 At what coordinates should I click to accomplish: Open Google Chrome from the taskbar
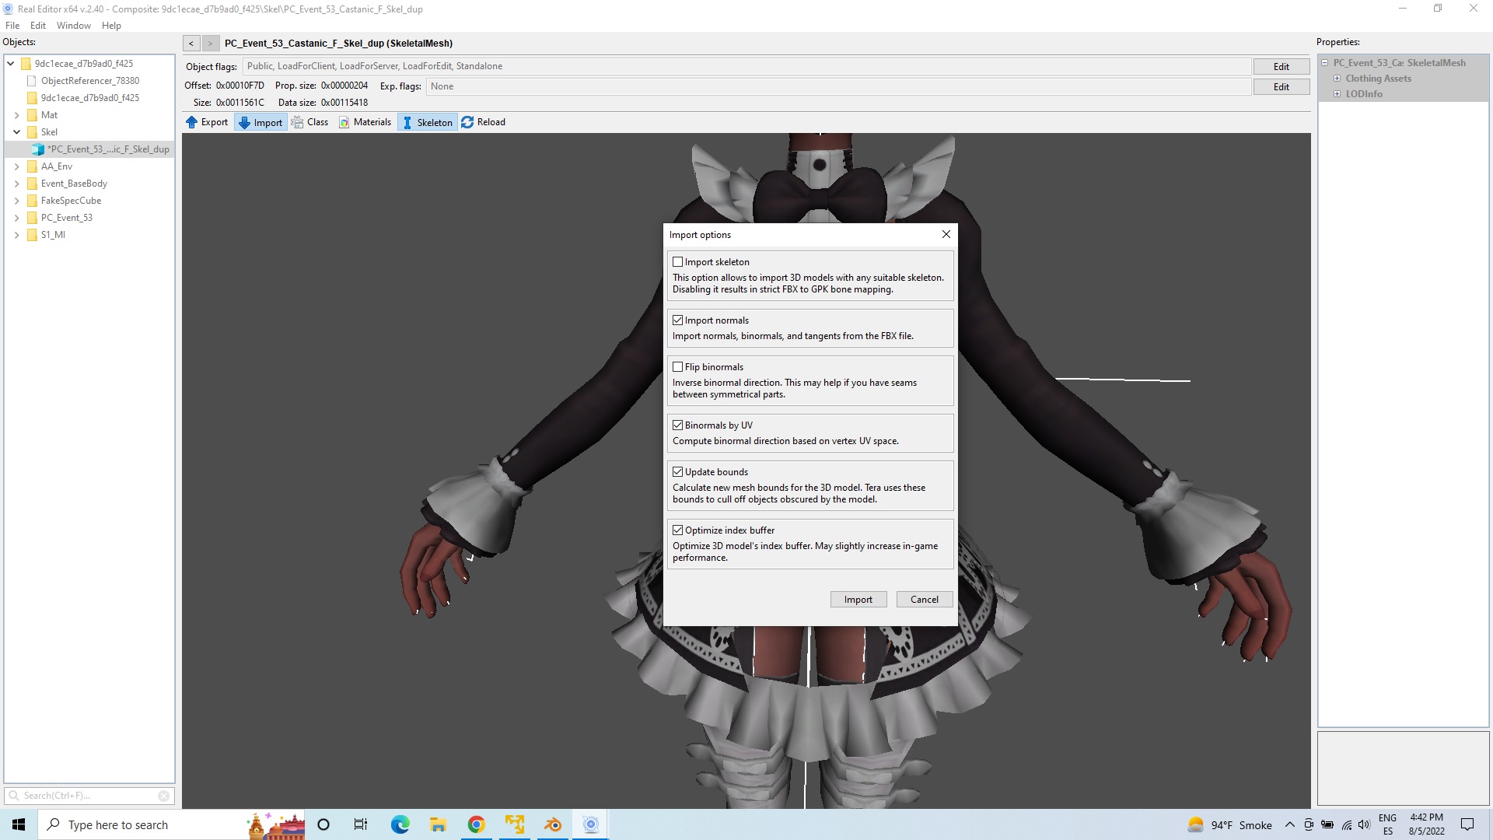pyautogui.click(x=477, y=824)
